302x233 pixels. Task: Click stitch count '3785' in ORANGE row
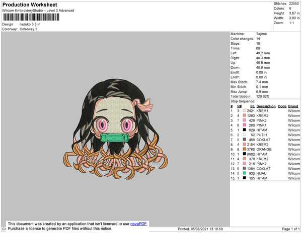click(251, 149)
